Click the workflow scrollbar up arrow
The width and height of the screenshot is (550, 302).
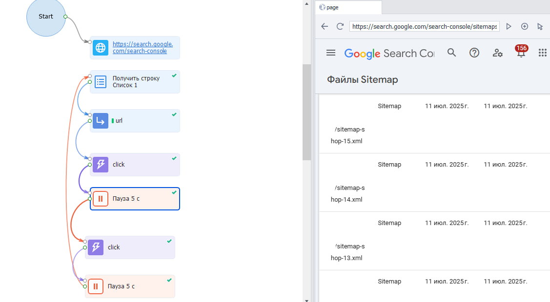306,4
